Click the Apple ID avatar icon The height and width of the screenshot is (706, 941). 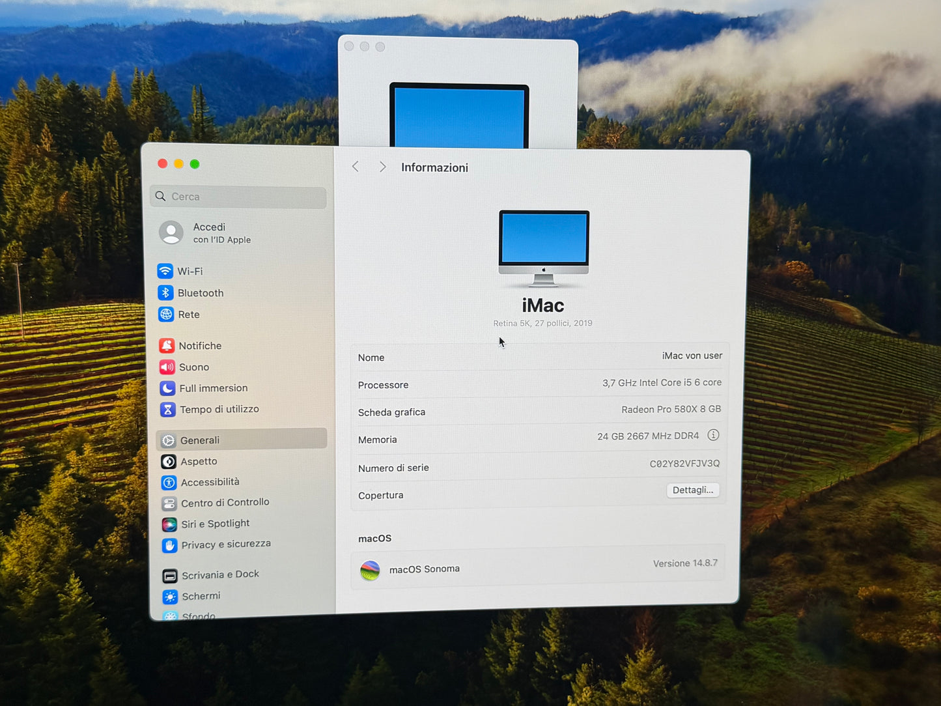point(171,233)
